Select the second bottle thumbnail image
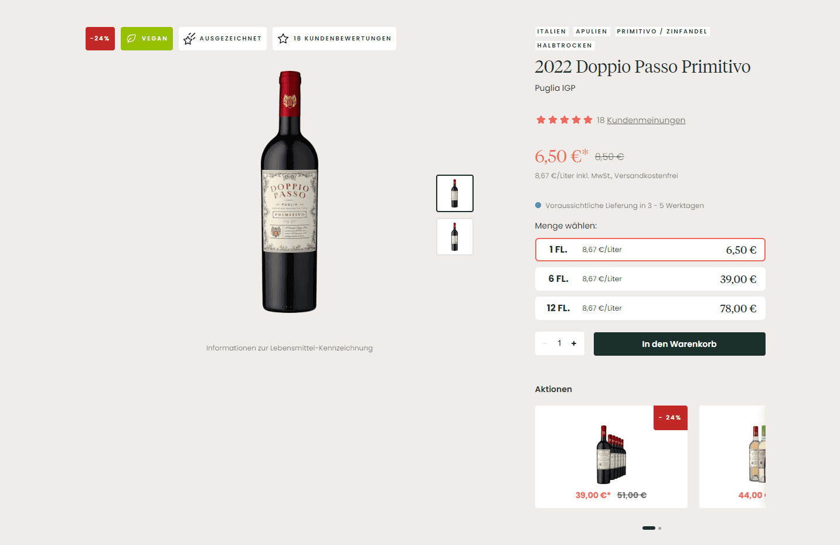The width and height of the screenshot is (840, 545). (x=455, y=237)
